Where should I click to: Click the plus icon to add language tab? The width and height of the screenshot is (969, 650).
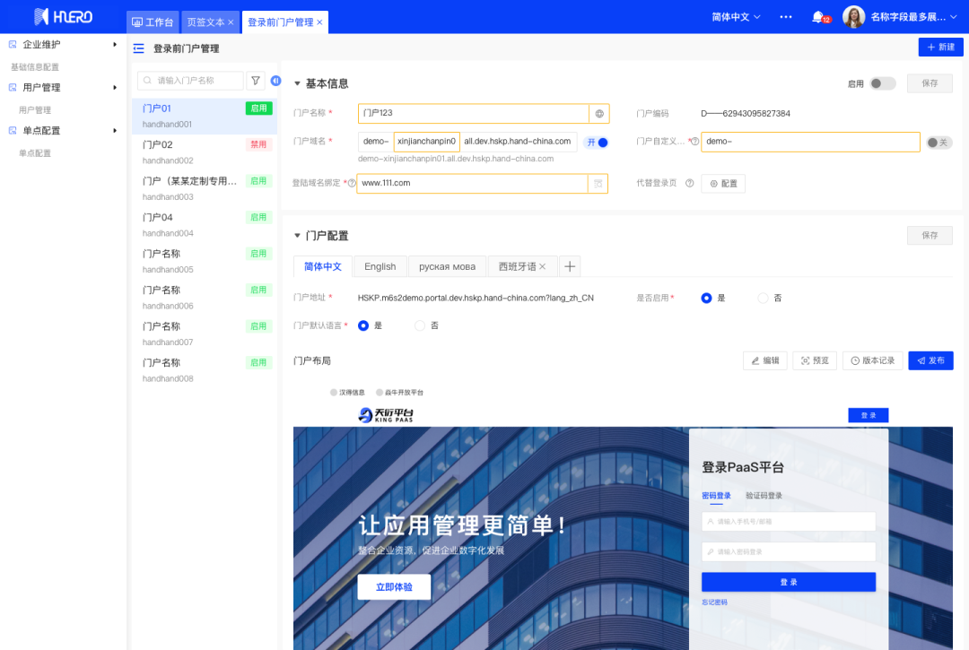point(570,266)
